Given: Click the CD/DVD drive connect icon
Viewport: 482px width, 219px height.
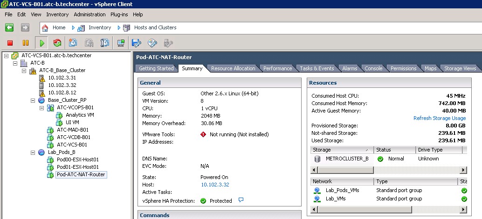Looking at the screenshot, I should pyautogui.click(x=152, y=43).
